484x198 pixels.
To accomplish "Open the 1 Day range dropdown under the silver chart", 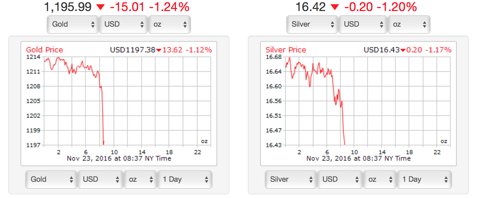I will 424,180.
